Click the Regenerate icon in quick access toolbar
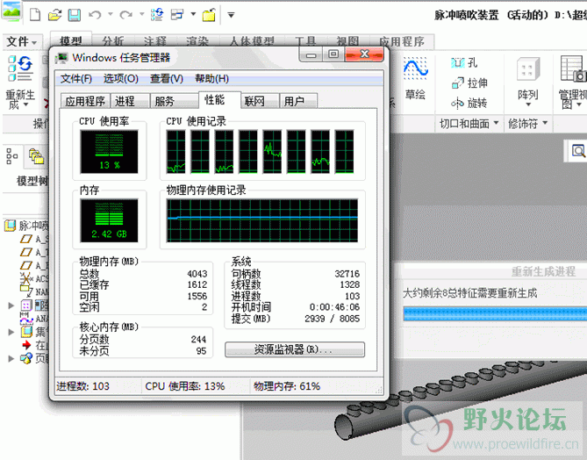This screenshot has width=587, height=460. click(157, 15)
